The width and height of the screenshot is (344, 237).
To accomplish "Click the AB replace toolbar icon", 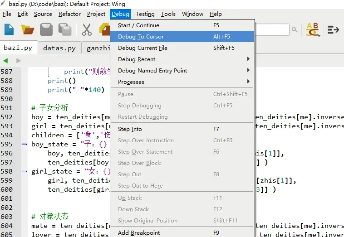I will pyautogui.click(x=313, y=29).
